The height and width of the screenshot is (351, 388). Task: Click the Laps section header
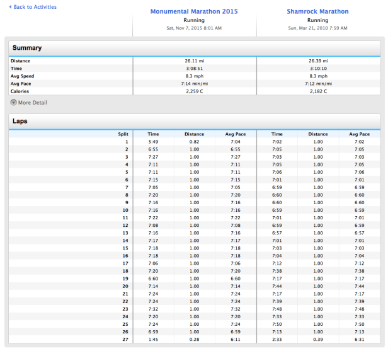click(x=21, y=120)
